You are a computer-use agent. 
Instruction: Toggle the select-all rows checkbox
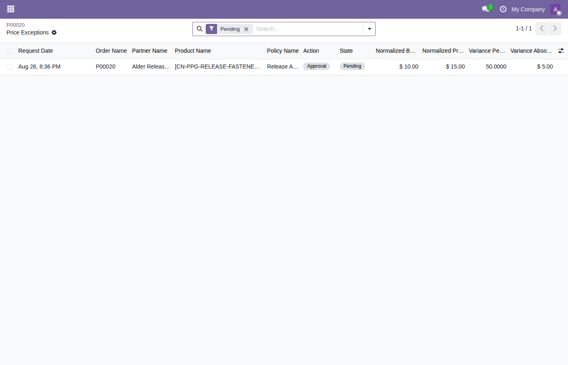coord(9,51)
